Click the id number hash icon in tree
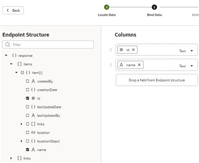This screenshot has width=199, height=163. pyautogui.click(x=33, y=98)
